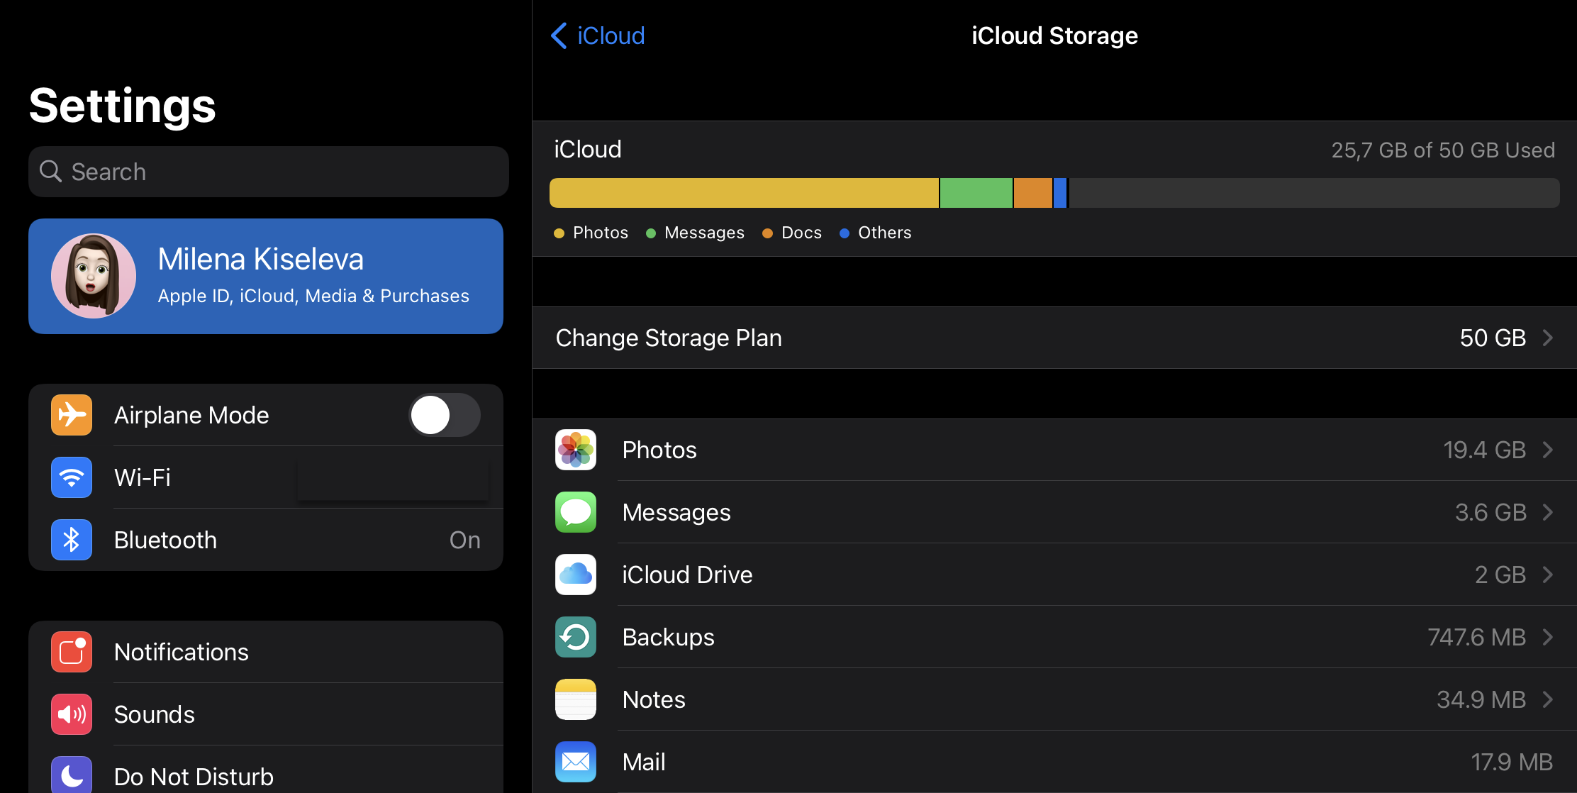Expand Backups storage chevron
Image resolution: width=1577 pixels, height=793 pixels.
pos(1548,637)
